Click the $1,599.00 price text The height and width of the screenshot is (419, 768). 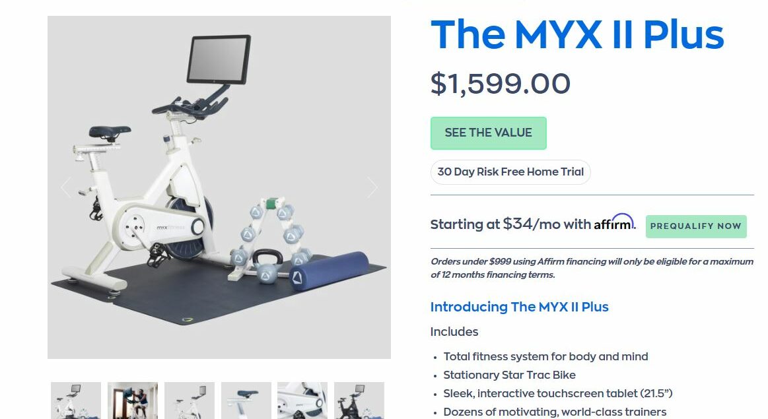coord(501,83)
